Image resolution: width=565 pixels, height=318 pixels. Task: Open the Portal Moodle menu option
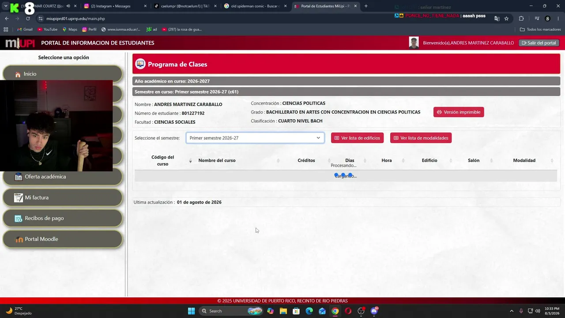(x=62, y=239)
